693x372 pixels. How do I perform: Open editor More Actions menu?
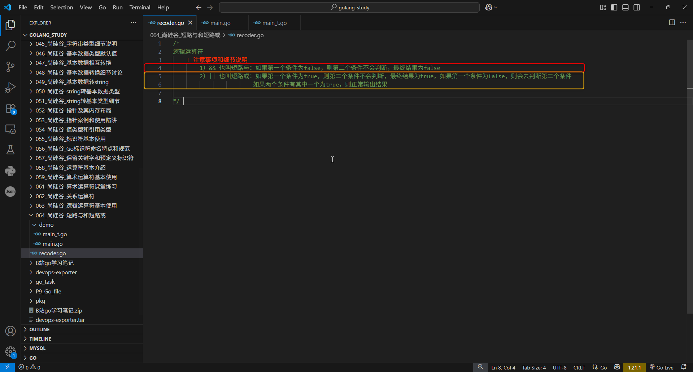683,22
